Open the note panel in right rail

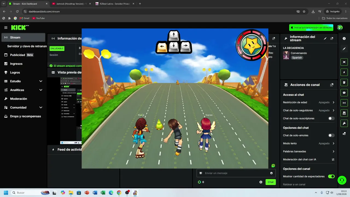[344, 82]
